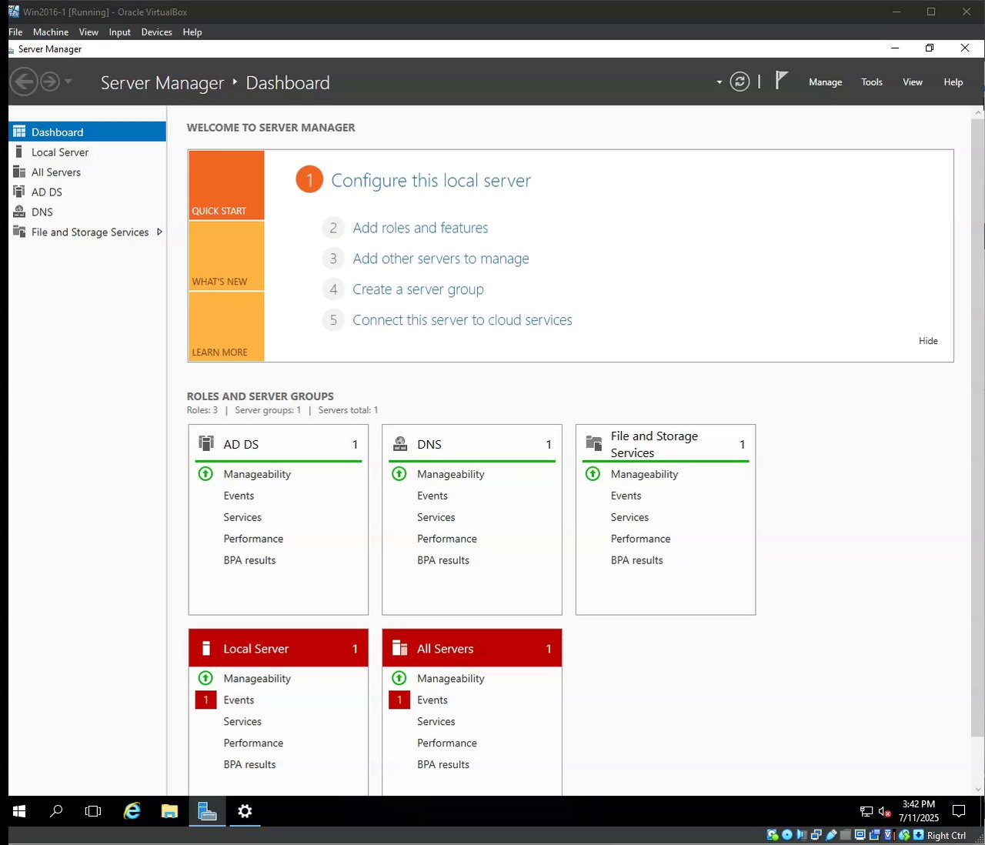Viewport: 985px width, 845px height.
Task: Select the QUICK START tab
Action: tap(226, 185)
